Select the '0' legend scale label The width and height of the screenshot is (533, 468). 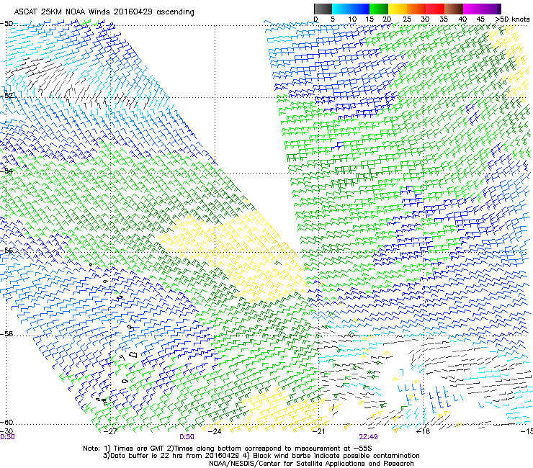tap(315, 19)
